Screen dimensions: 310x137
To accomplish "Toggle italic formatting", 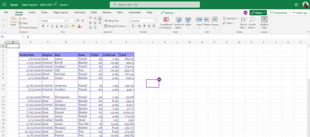I will (x=48, y=26).
